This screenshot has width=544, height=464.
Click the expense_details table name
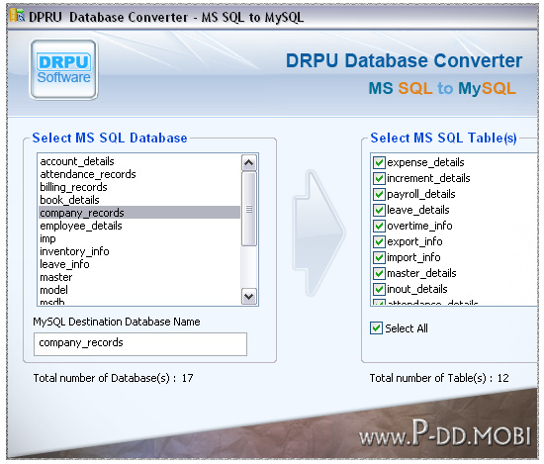(x=425, y=162)
